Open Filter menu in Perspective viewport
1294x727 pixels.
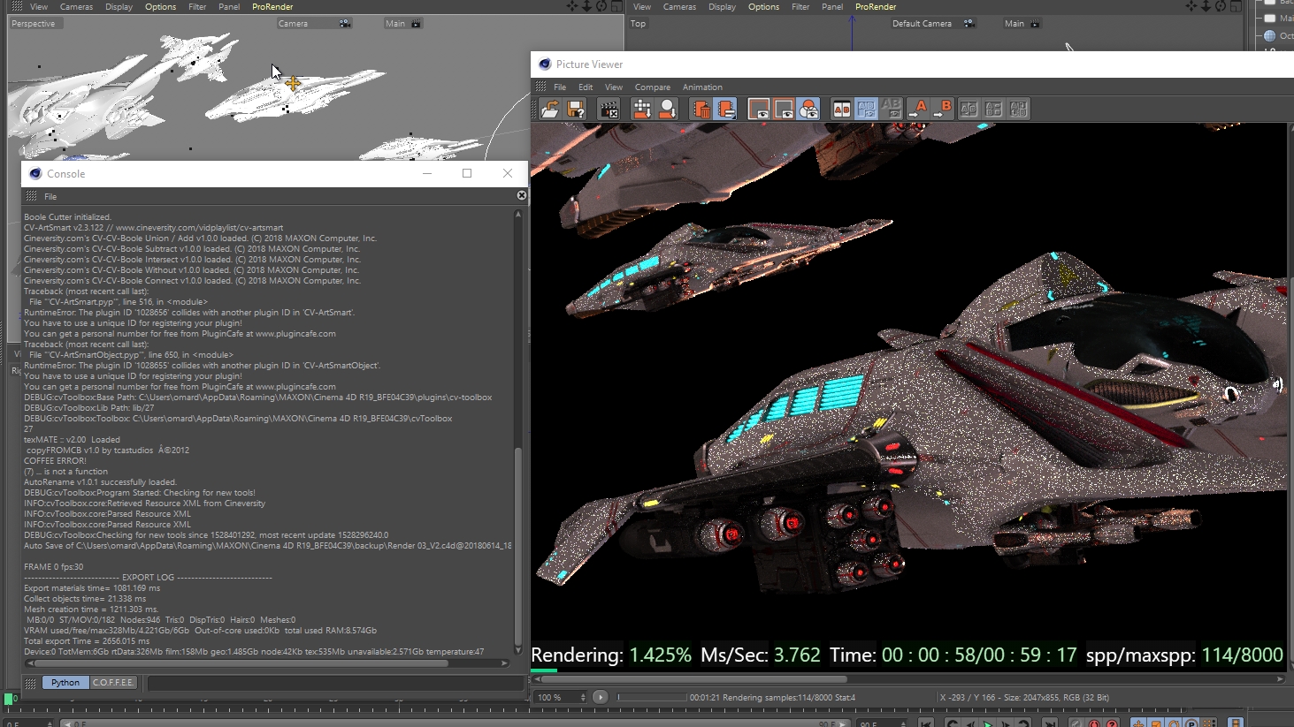pos(197,7)
